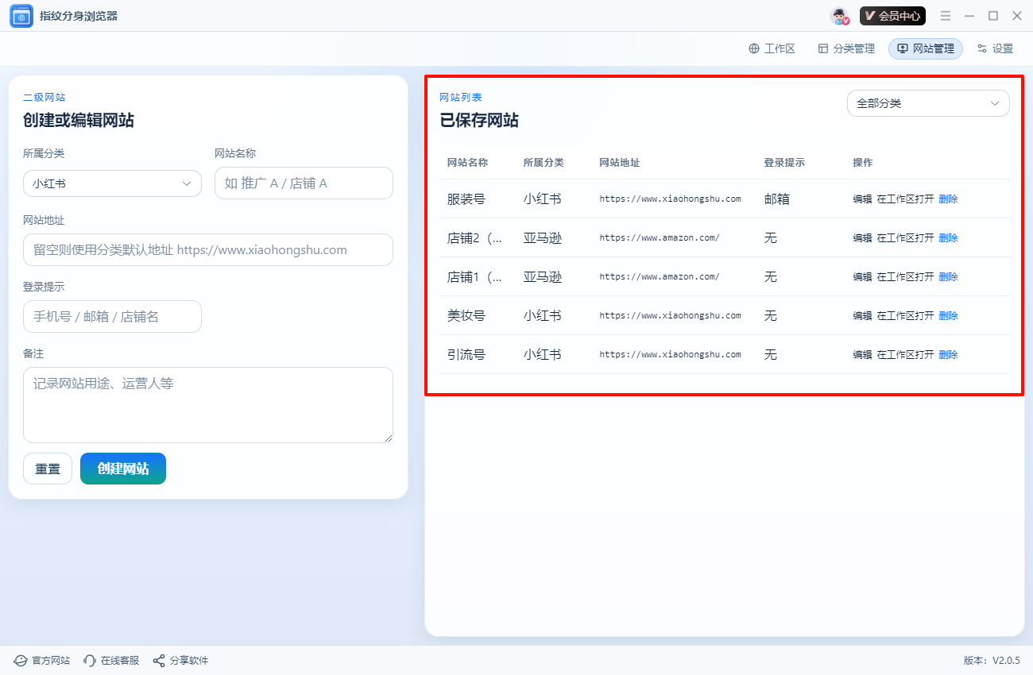Open the 设置 settings tab
Image resolution: width=1033 pixels, height=675 pixels.
coord(995,48)
